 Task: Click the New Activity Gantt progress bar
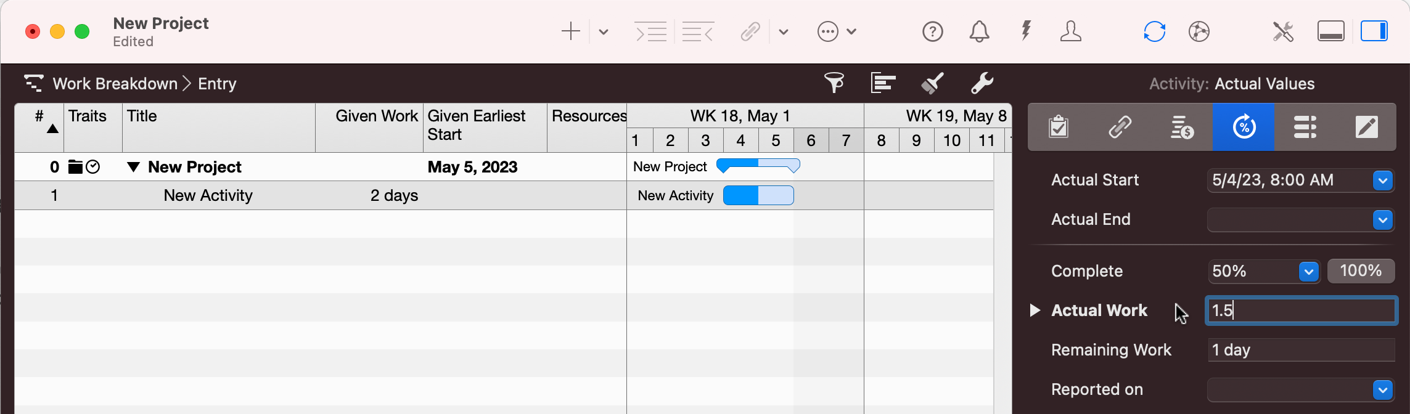[758, 196]
